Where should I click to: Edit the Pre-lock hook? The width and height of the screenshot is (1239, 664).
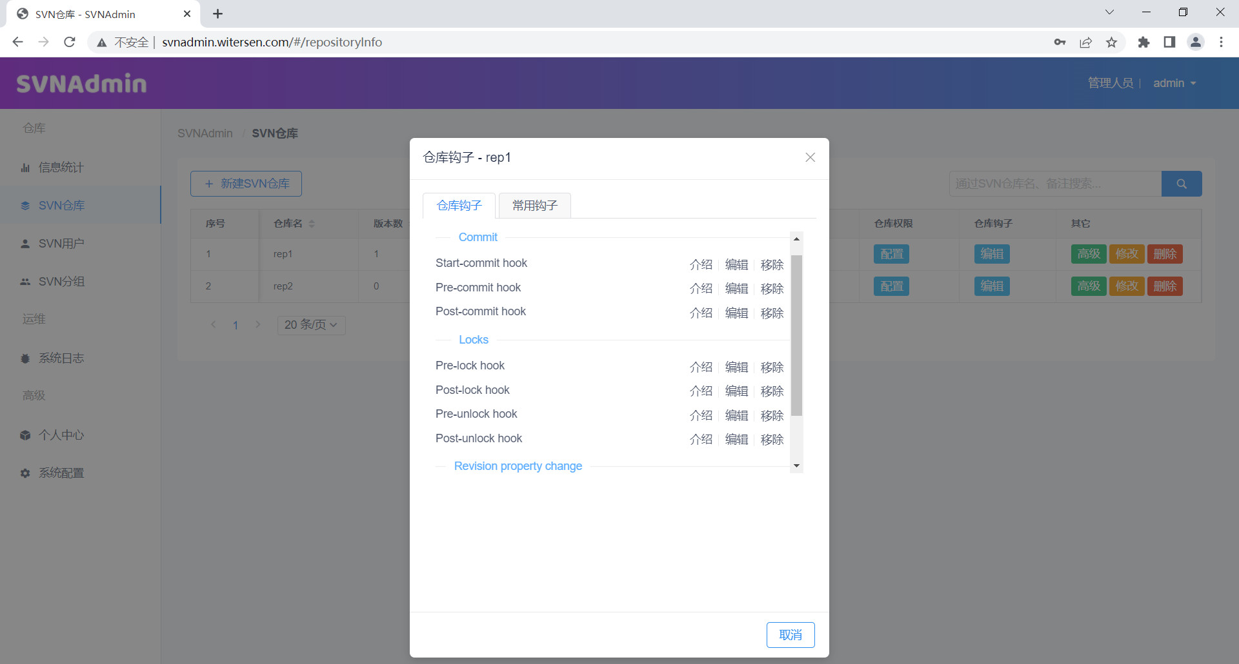736,367
